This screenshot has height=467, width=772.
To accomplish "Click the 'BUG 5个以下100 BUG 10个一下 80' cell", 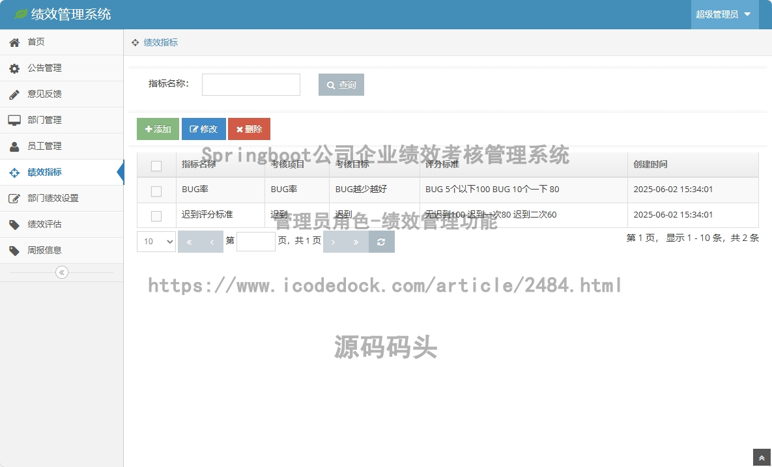I will (524, 190).
